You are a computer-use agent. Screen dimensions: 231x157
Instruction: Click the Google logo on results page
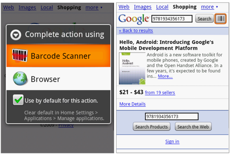pos(134,19)
